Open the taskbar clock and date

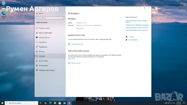point(179,103)
